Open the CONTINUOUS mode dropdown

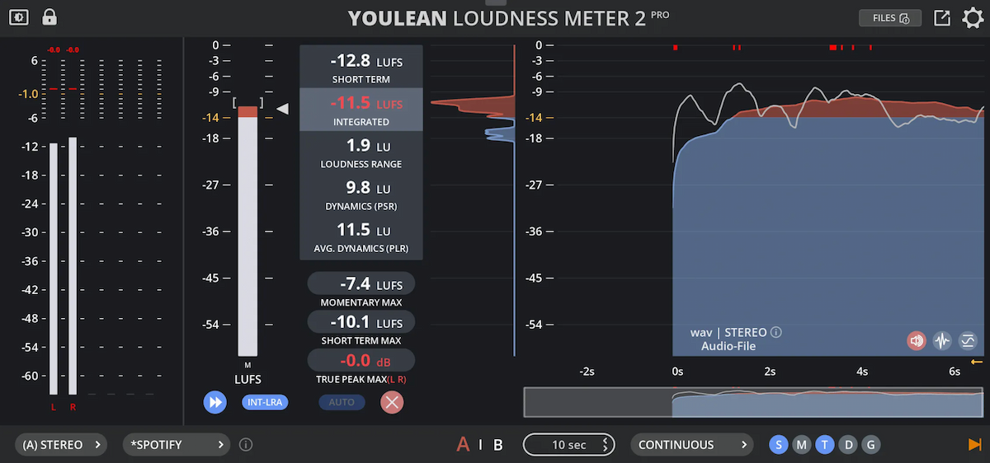691,445
